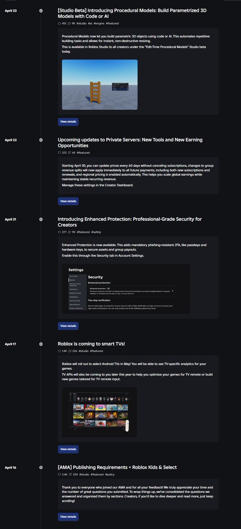The height and width of the screenshot is (529, 241).
Task: Like the smart TVs post using the heart icon
Action: (59, 351)
